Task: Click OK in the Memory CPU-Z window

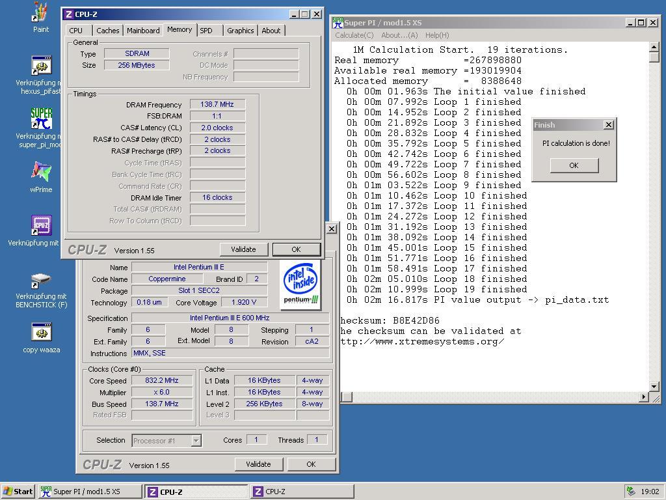Action: click(x=296, y=249)
